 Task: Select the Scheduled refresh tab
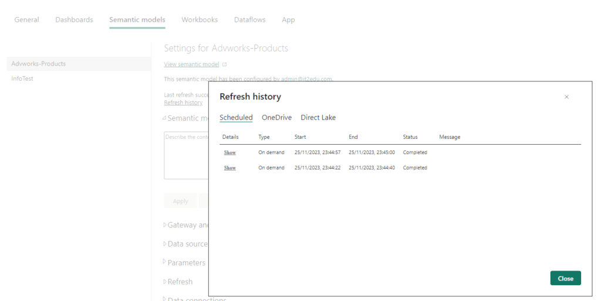pyautogui.click(x=236, y=118)
